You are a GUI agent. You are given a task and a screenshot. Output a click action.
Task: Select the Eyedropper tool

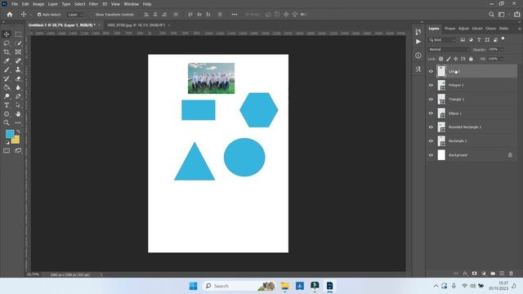click(x=7, y=60)
